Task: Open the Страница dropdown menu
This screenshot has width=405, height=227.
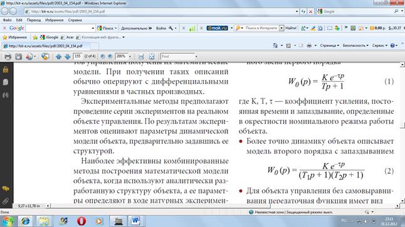Action: (x=329, y=46)
